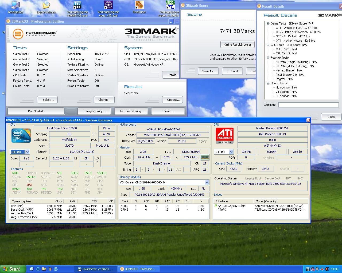342x273 pixels.
Task: Click the Futuremark Corporation logo
Action: (35, 34)
